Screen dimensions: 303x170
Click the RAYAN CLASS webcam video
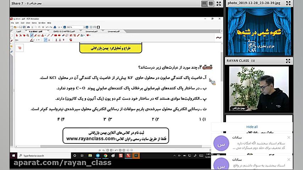pyautogui.click(x=259, y=89)
